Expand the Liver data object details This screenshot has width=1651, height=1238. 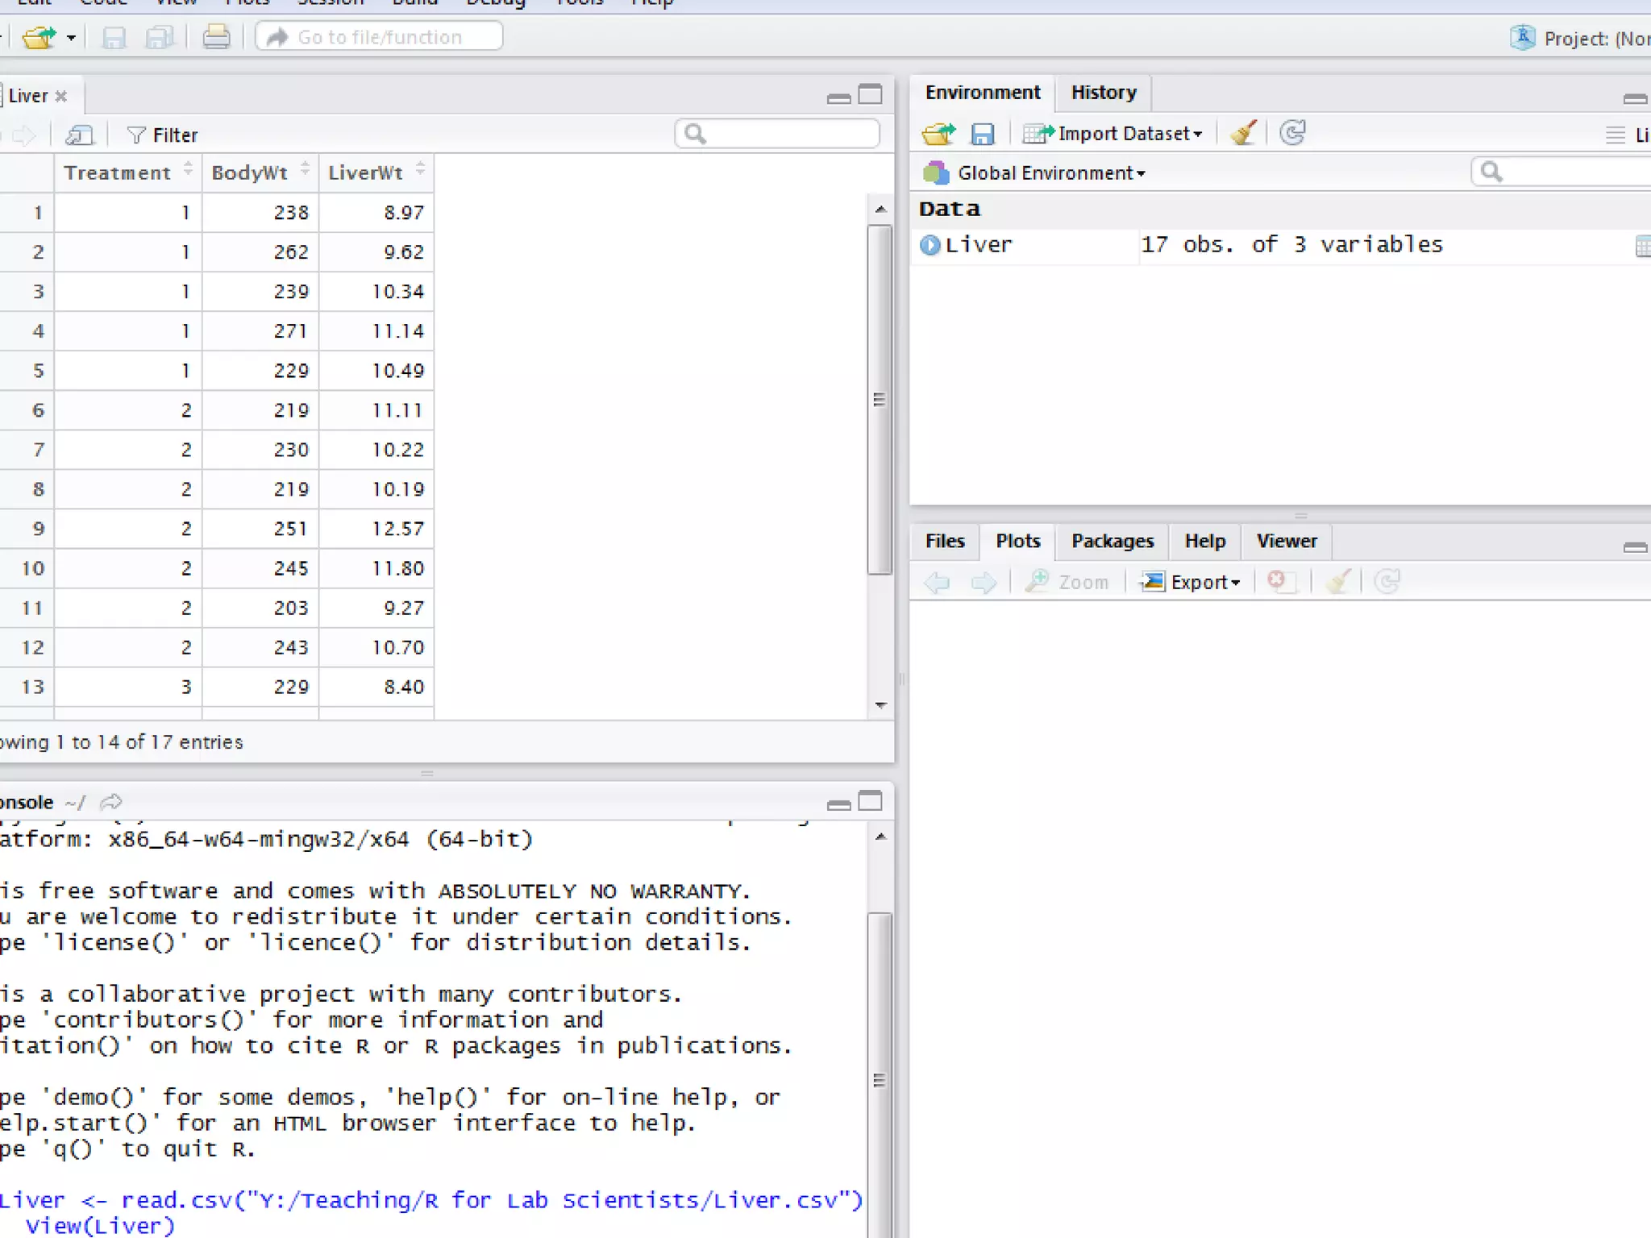click(x=929, y=245)
